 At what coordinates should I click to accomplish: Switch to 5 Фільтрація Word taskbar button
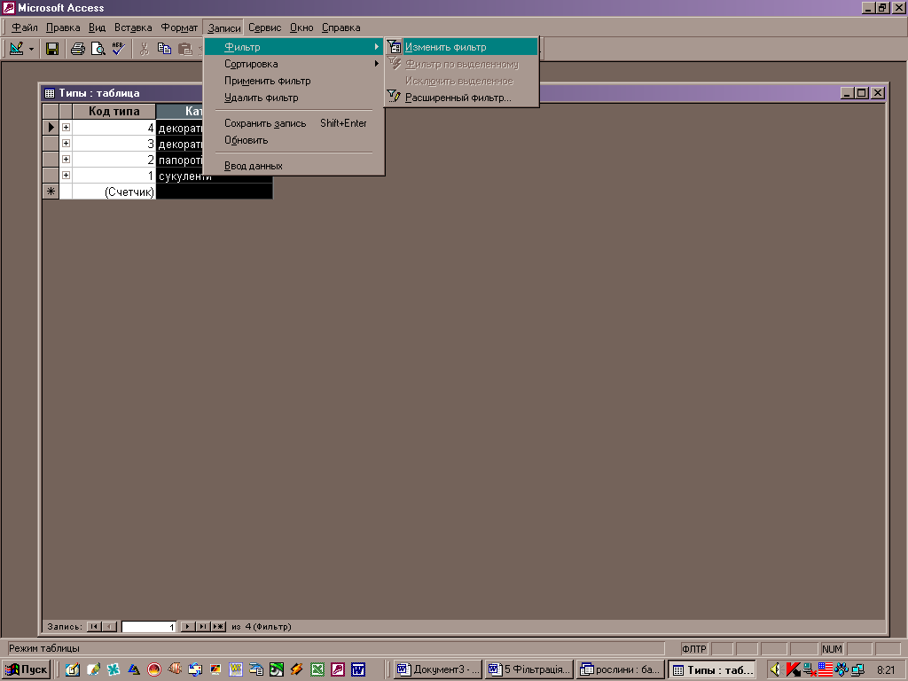pos(529,670)
